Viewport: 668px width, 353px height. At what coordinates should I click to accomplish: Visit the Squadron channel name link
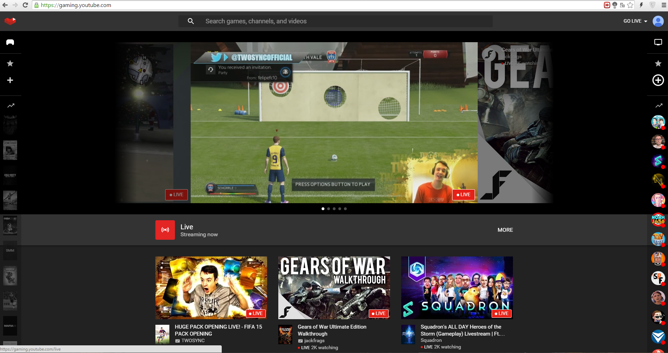(431, 340)
